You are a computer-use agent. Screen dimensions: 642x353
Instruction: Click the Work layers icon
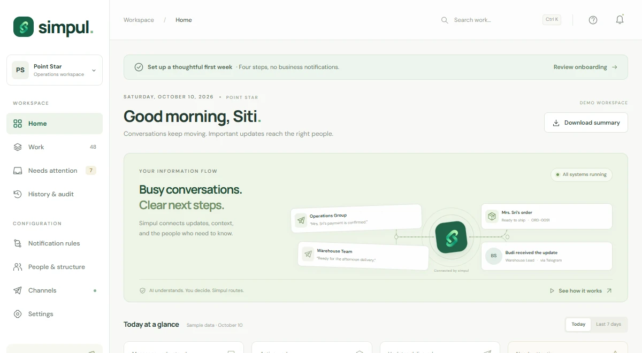[x=18, y=147]
